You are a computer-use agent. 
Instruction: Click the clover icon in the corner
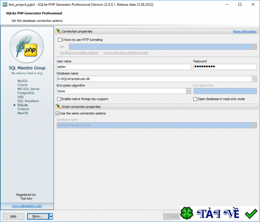pyautogui.click(x=186, y=214)
